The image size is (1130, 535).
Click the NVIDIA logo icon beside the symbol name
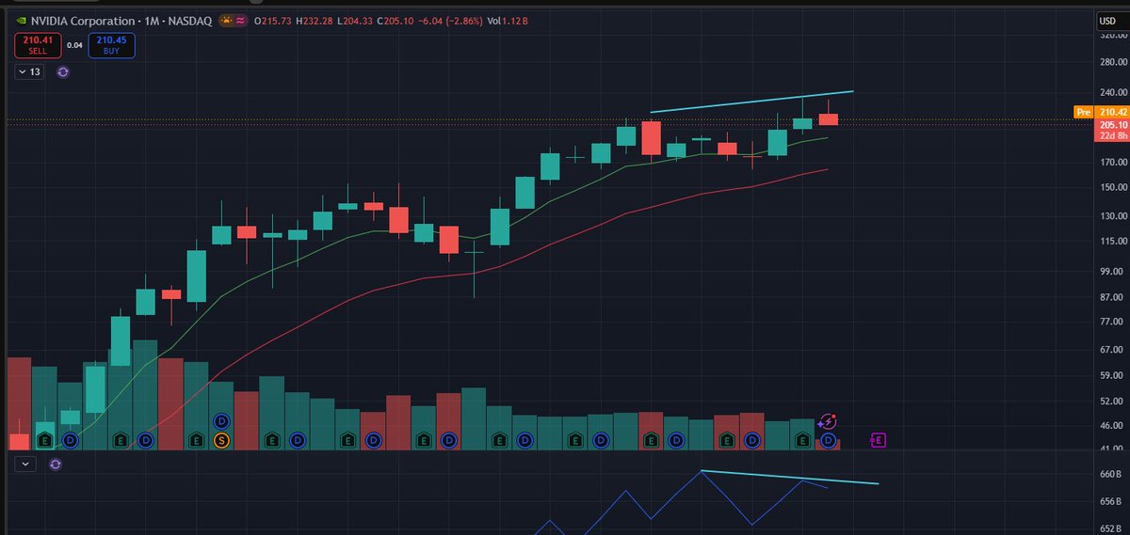coord(21,19)
